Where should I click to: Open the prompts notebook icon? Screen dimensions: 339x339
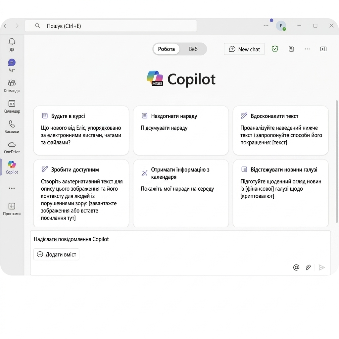coord(291,49)
